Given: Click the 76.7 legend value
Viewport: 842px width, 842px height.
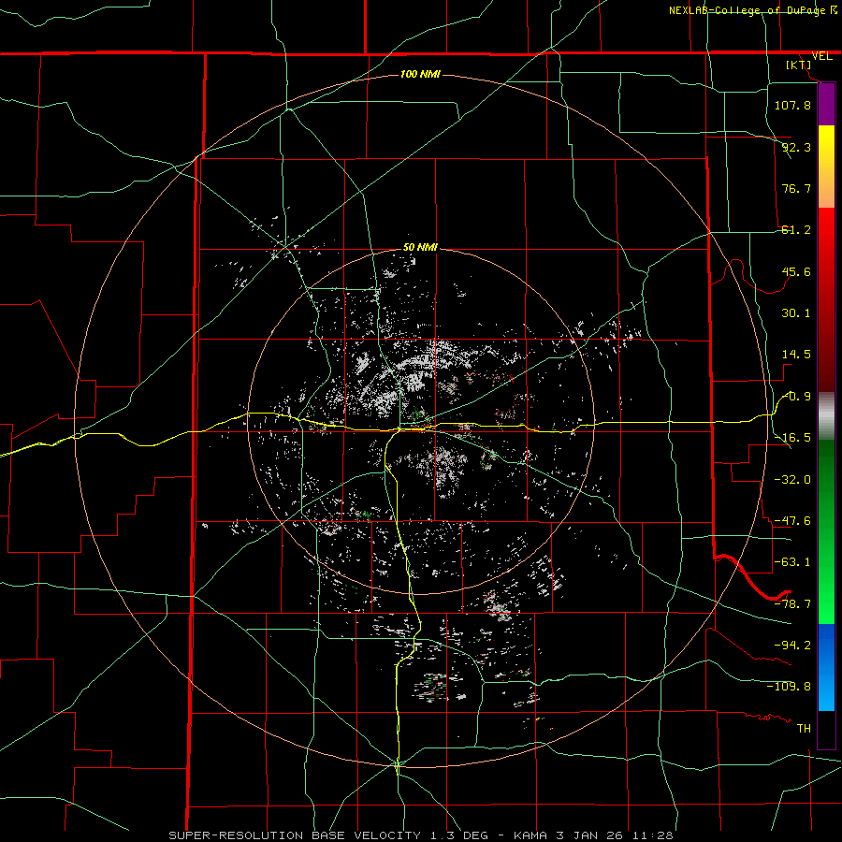Looking at the screenshot, I should point(796,188).
